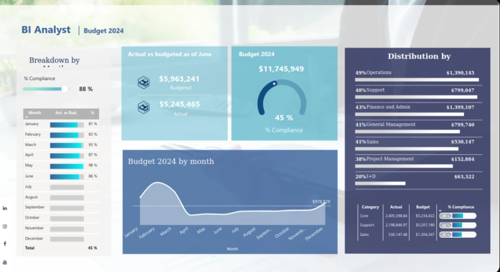Select the I+D distribution bar
The height and width of the screenshot is (272, 500).
380,184
